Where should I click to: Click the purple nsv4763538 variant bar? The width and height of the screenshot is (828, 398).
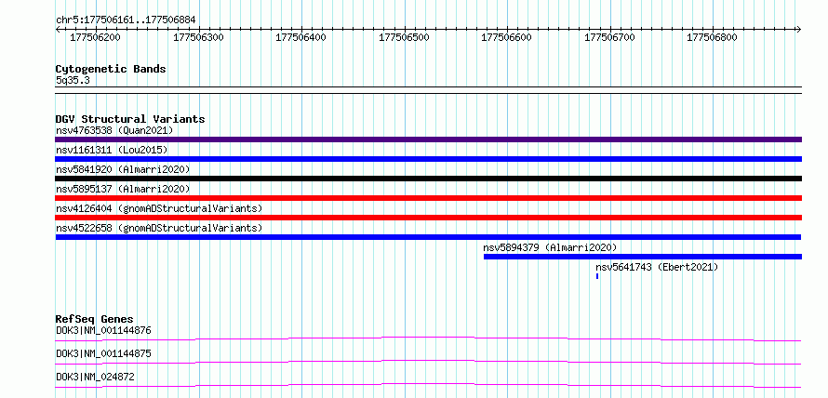click(x=428, y=139)
